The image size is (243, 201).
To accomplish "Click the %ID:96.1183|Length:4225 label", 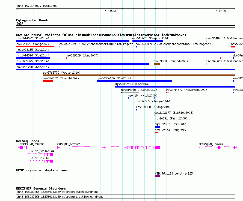I will coord(174,173).
